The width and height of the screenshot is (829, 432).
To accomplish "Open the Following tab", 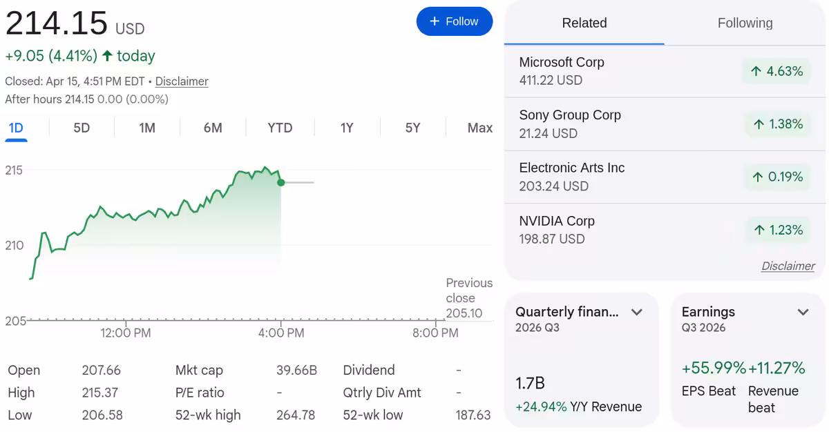I will (x=745, y=23).
